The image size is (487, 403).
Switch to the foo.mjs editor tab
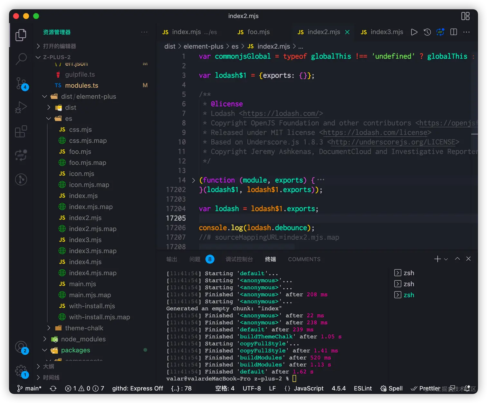click(254, 32)
